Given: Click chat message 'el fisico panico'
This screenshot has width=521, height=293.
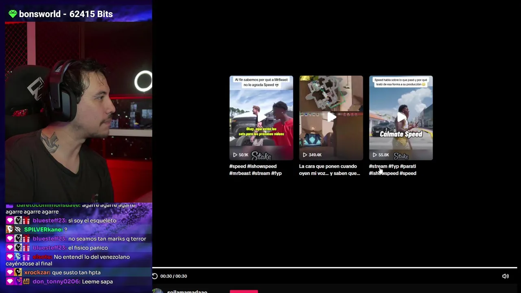Looking at the screenshot, I should (x=88, y=248).
